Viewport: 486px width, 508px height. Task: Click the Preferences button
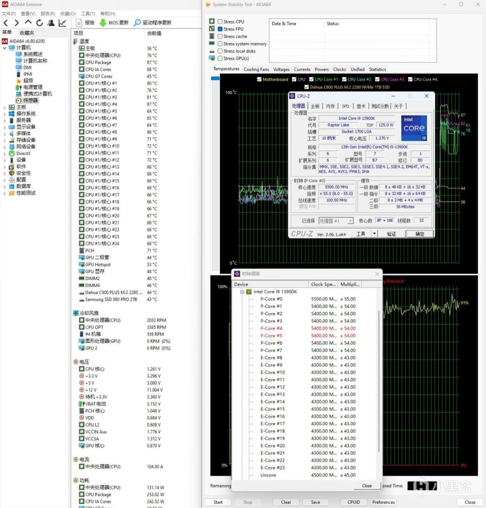[x=383, y=502]
